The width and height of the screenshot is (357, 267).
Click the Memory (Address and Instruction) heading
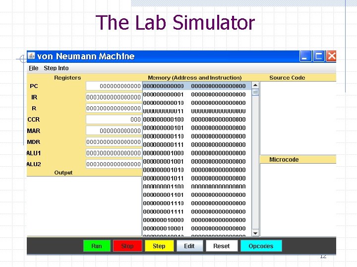point(195,78)
